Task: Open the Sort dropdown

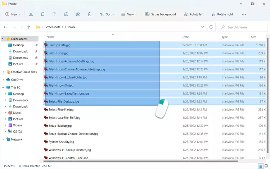Action: [107, 14]
